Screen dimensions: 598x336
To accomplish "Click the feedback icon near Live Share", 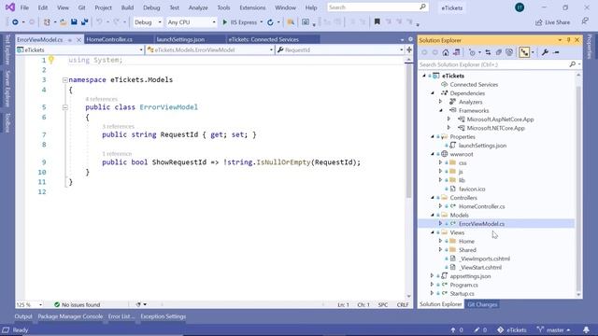I will point(585,21).
